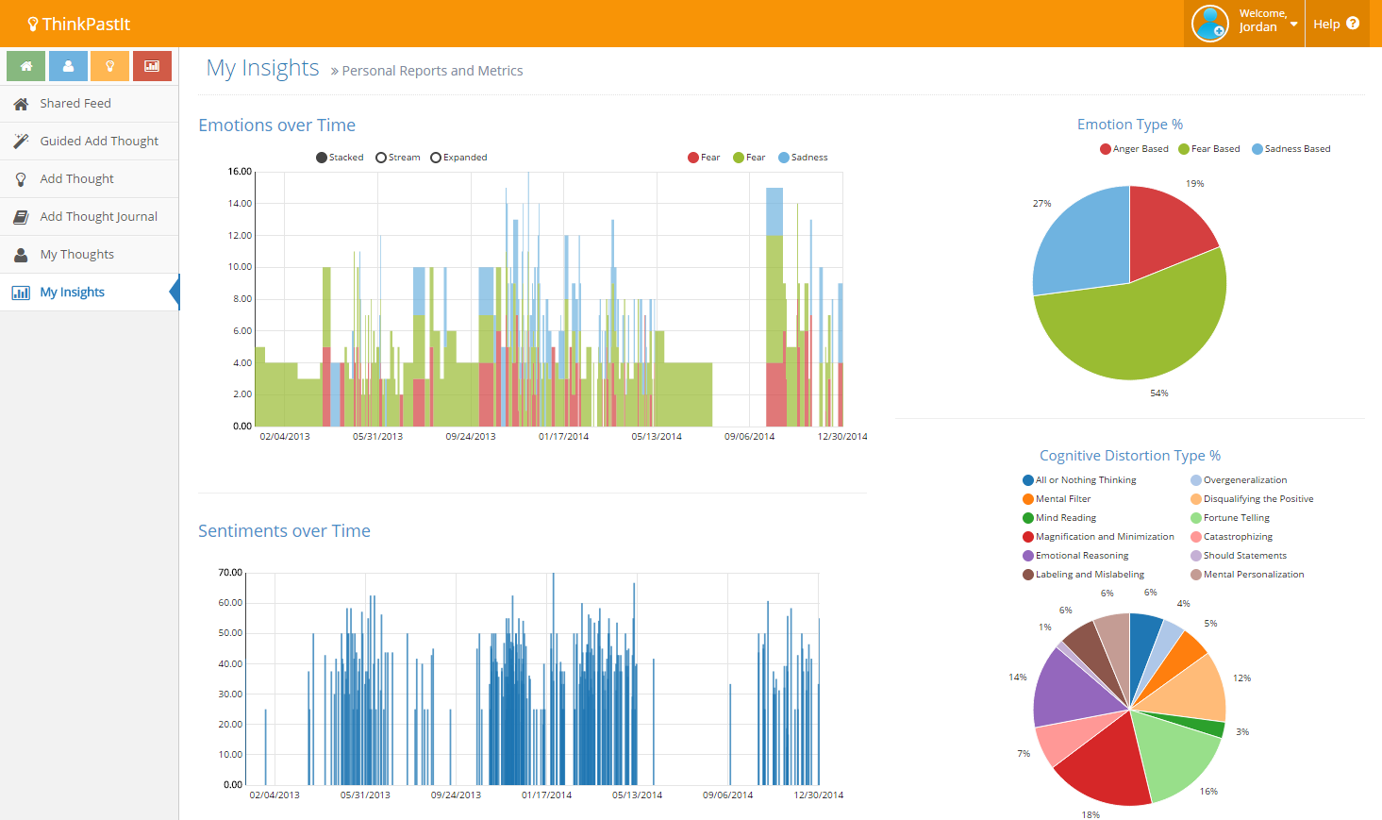The width and height of the screenshot is (1382, 820).
Task: Click the blue user profile shortcut icon
Action: pyautogui.click(x=68, y=66)
